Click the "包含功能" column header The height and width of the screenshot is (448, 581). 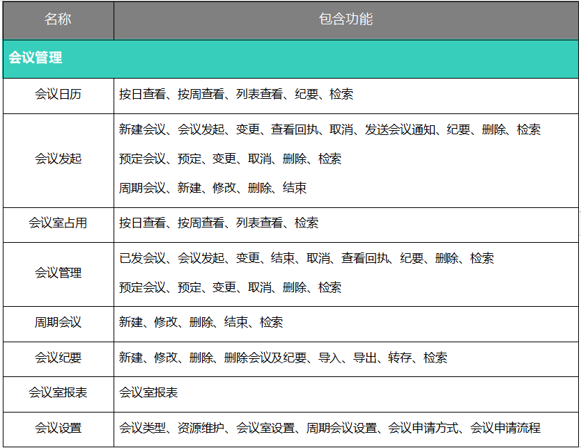[x=346, y=19]
